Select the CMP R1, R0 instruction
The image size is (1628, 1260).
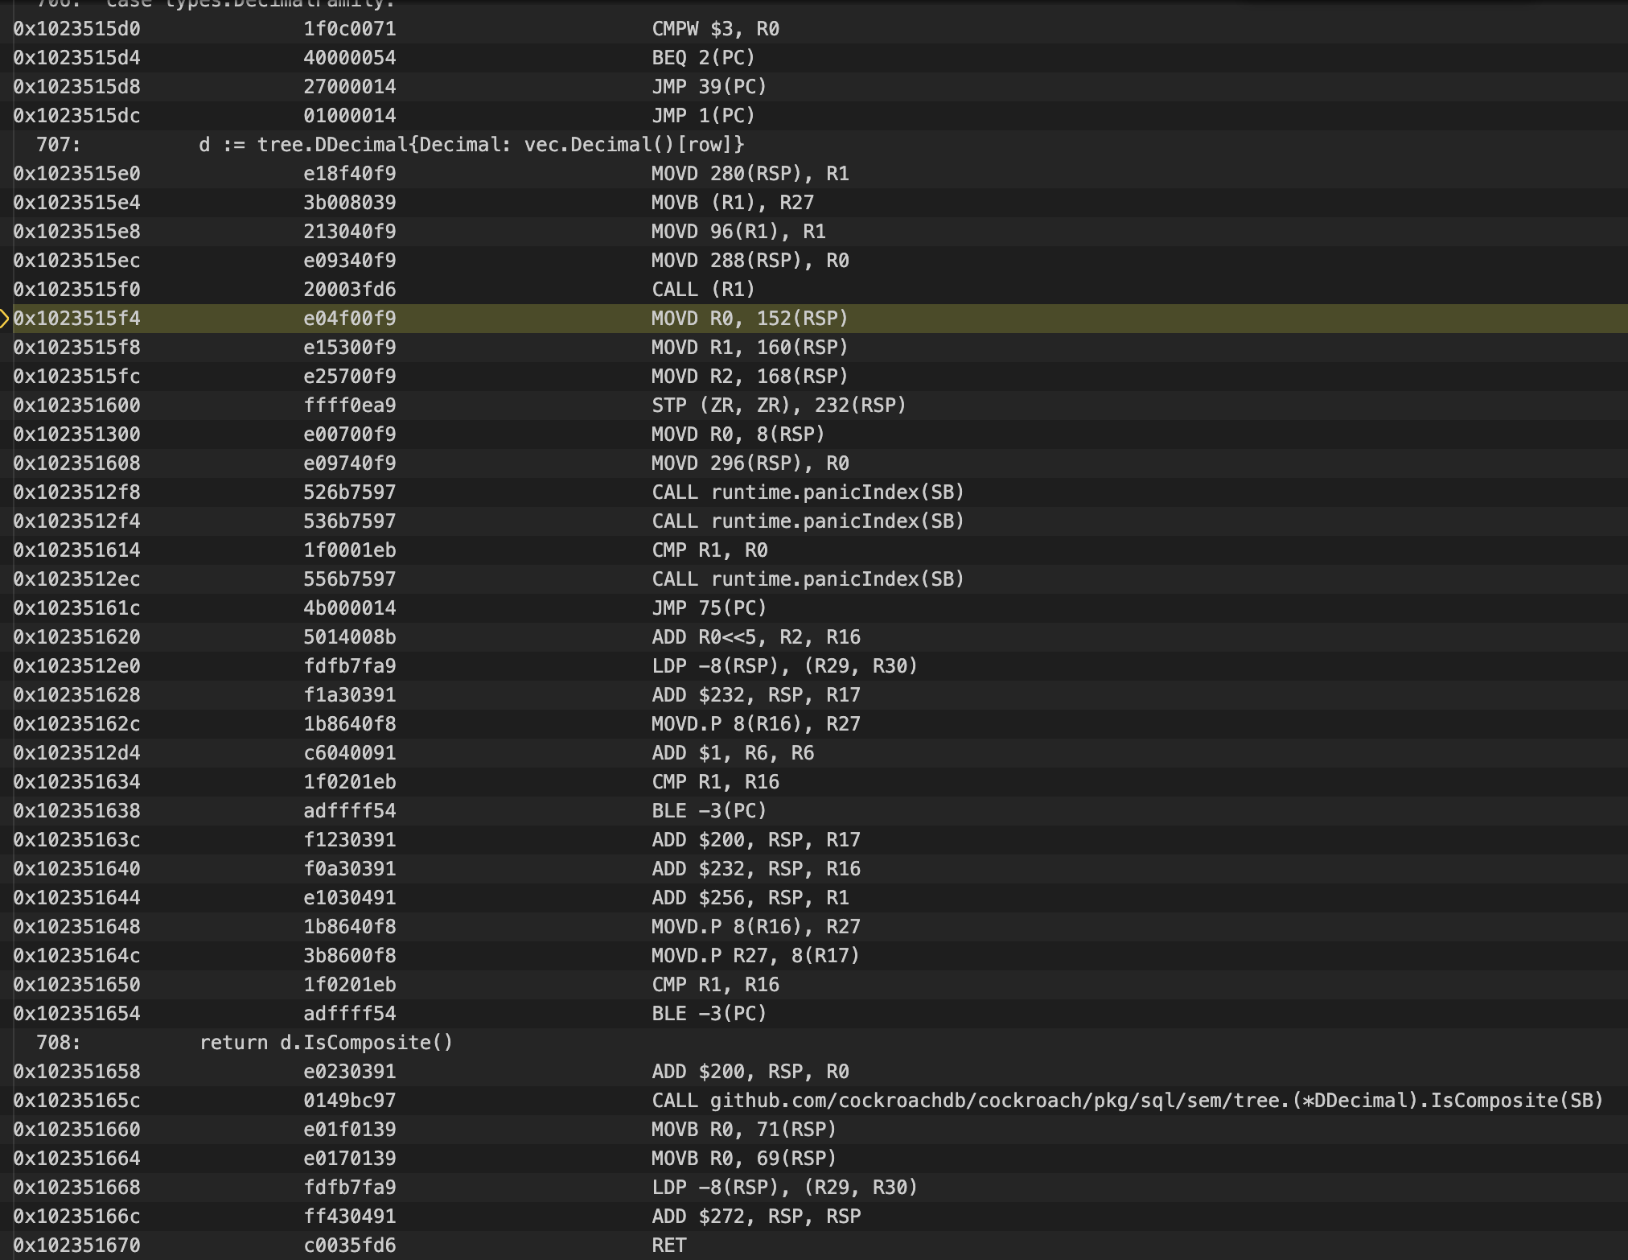(x=709, y=550)
